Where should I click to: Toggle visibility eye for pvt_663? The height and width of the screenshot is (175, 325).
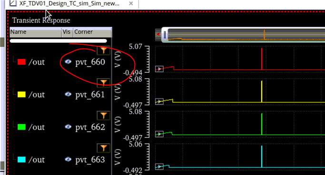pyautogui.click(x=68, y=159)
